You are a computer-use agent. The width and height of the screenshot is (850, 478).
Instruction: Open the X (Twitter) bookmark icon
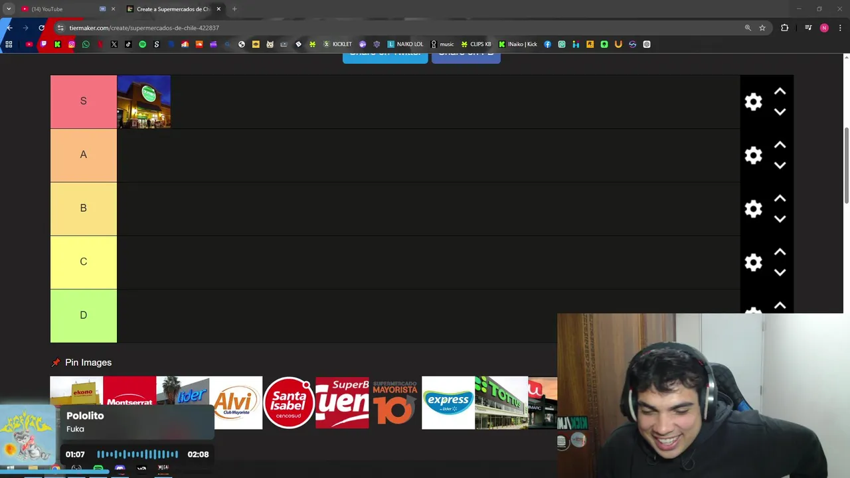[114, 44]
